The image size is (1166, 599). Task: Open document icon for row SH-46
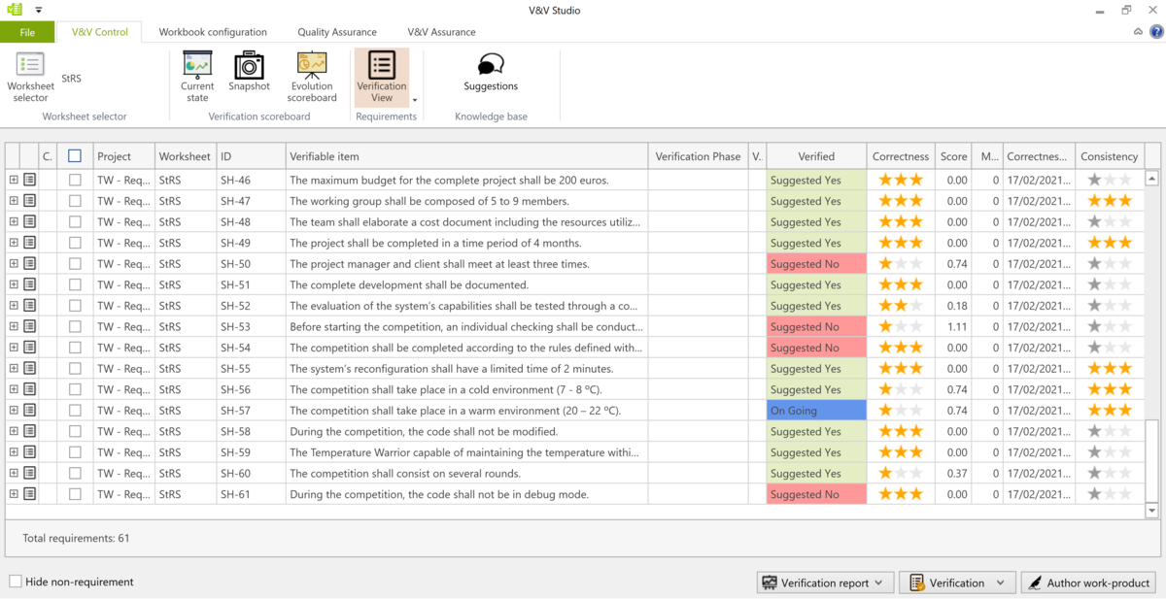(x=30, y=180)
